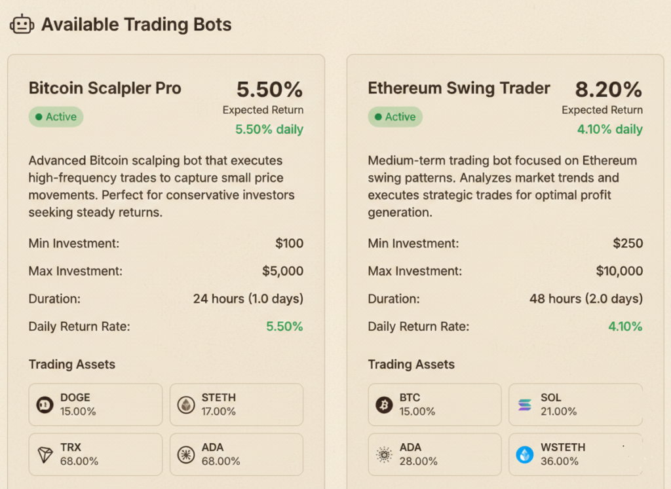This screenshot has height=489, width=671.
Task: Click the SOL token icon
Action: [x=525, y=405]
